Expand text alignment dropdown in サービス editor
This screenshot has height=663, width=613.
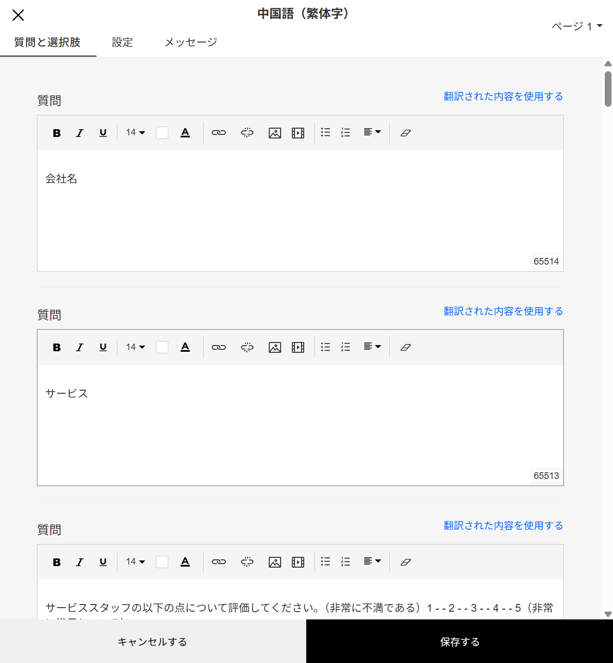tap(372, 347)
